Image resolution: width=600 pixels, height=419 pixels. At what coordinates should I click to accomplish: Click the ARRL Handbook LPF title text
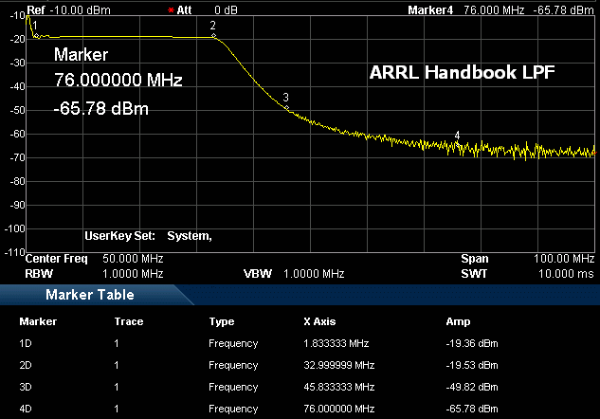(462, 72)
